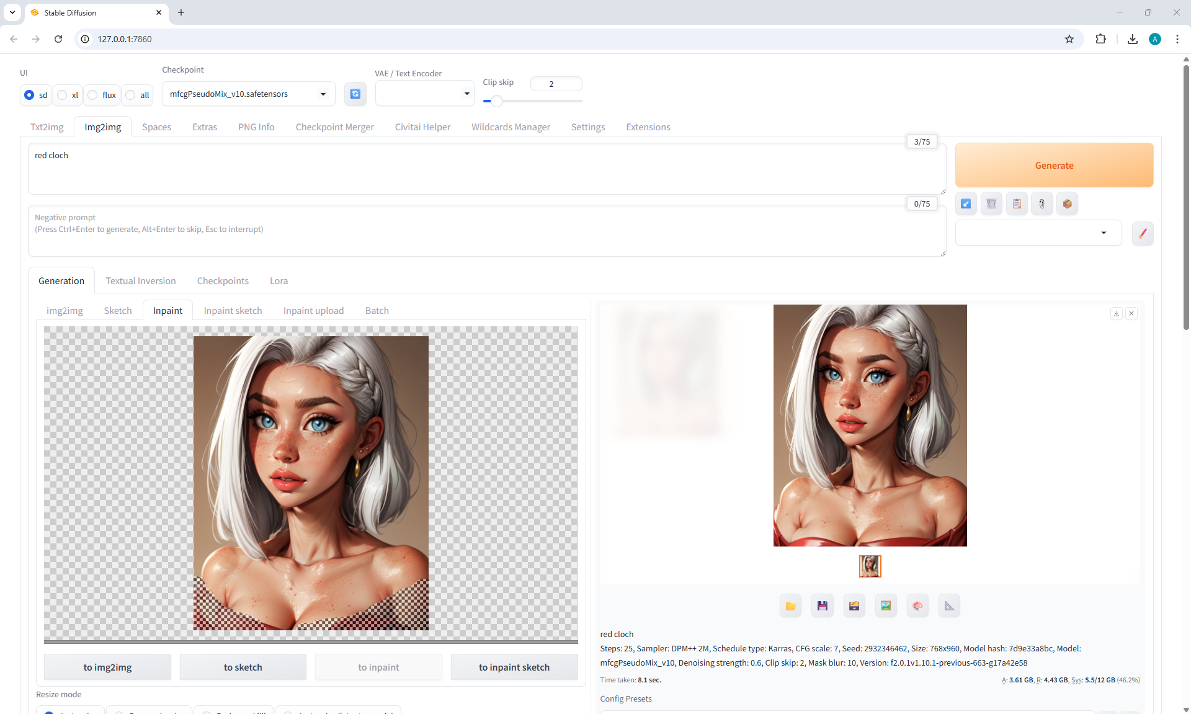Open the output folder with the yellow folder icon
Image resolution: width=1191 pixels, height=714 pixels.
click(790, 605)
